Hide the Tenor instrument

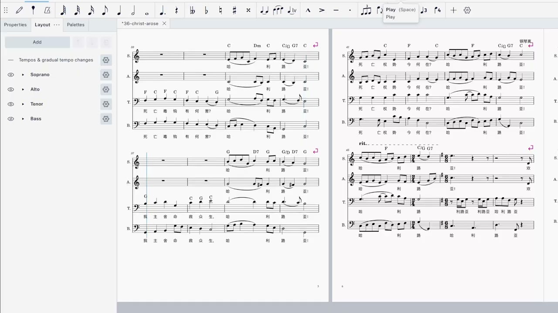click(x=10, y=104)
